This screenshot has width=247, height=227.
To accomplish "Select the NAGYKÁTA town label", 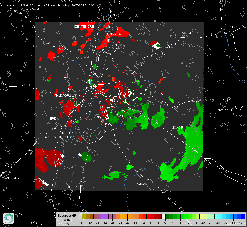I will (x=226, y=110).
